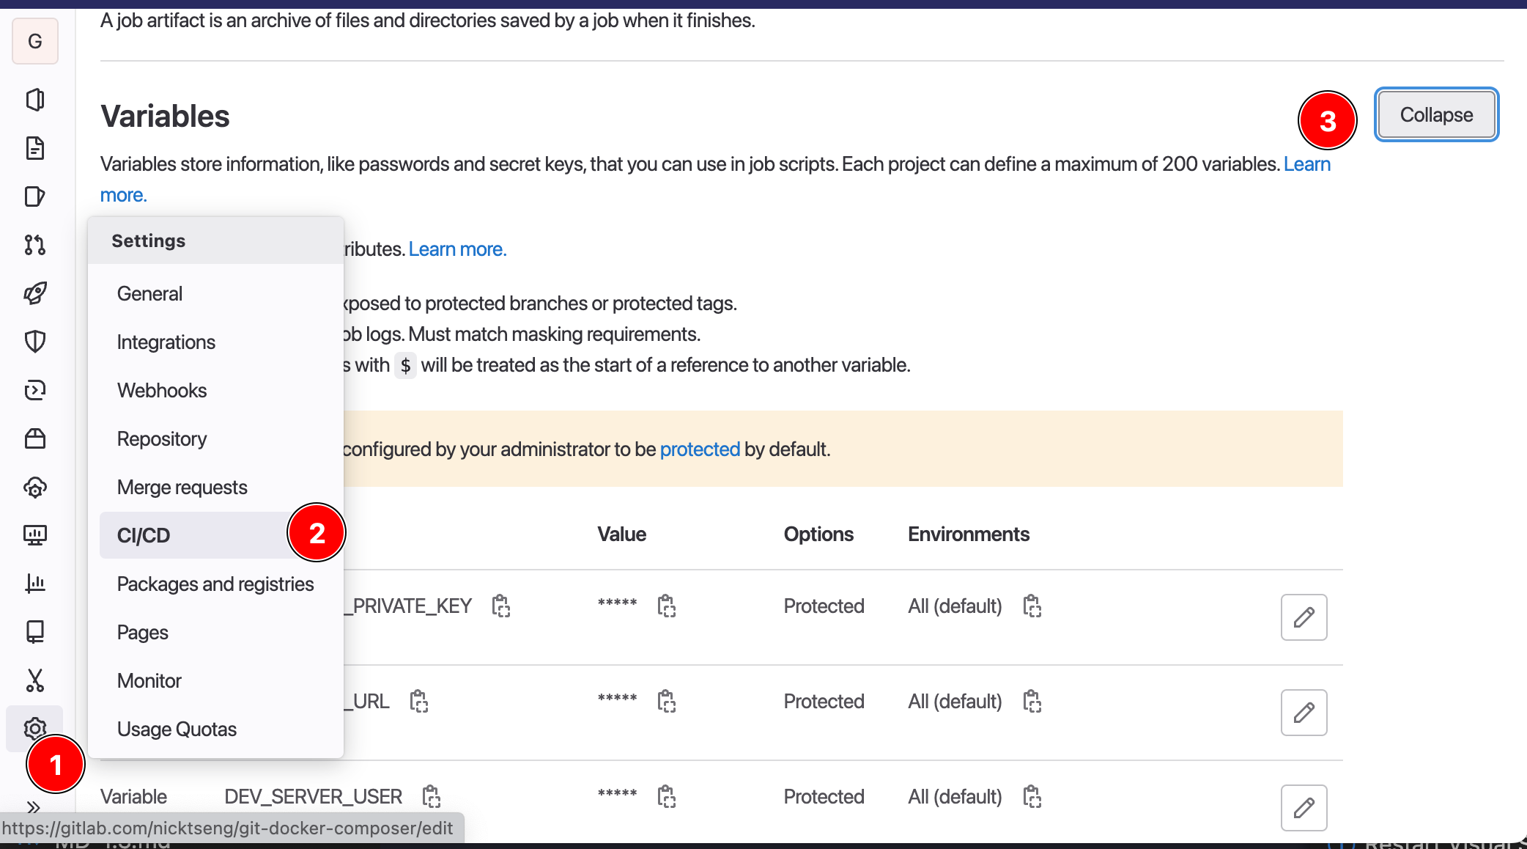Copy the DEV_SERVER_USER variable key

click(x=432, y=796)
